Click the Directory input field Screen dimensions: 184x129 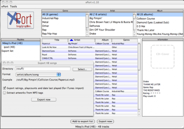(43, 69)
